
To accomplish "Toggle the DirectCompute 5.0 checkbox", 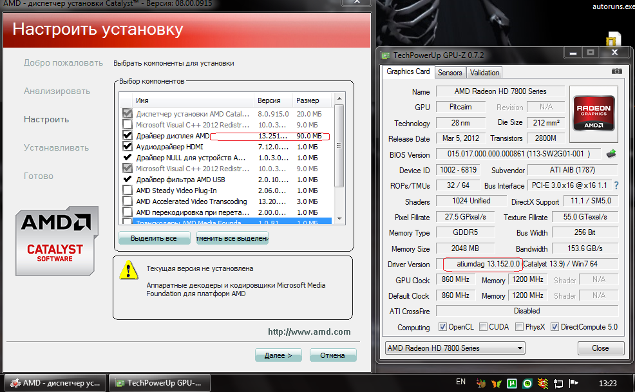I will [x=554, y=326].
